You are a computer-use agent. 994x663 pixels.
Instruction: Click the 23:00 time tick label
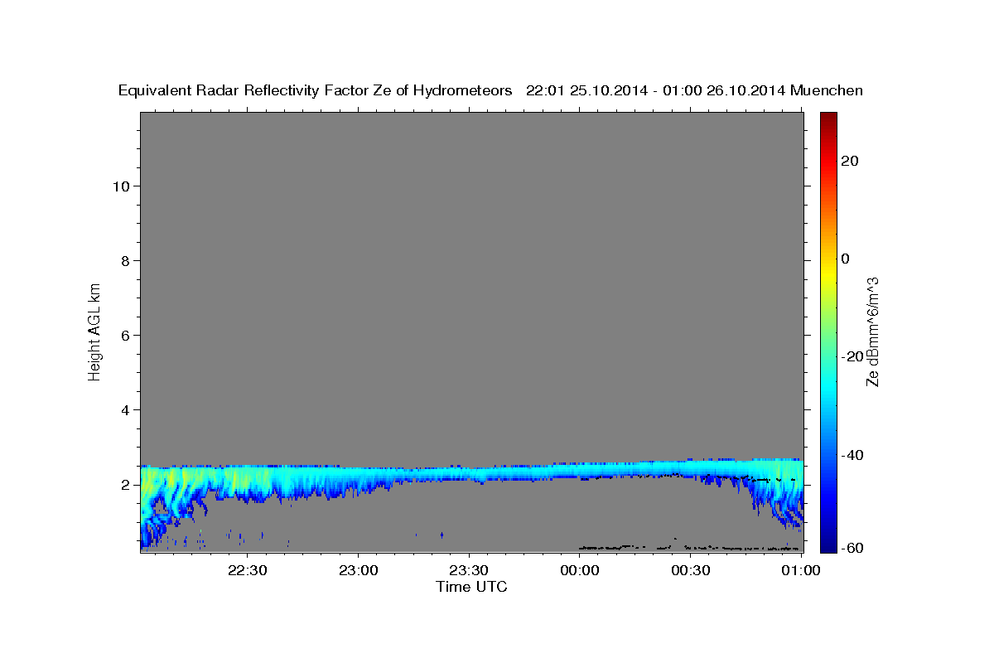[x=359, y=570]
